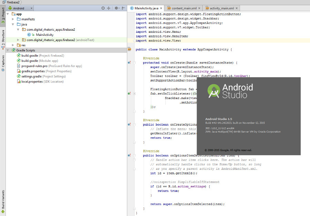Open the Project panel settings gear
310x216 pixels.
[x=115, y=8]
